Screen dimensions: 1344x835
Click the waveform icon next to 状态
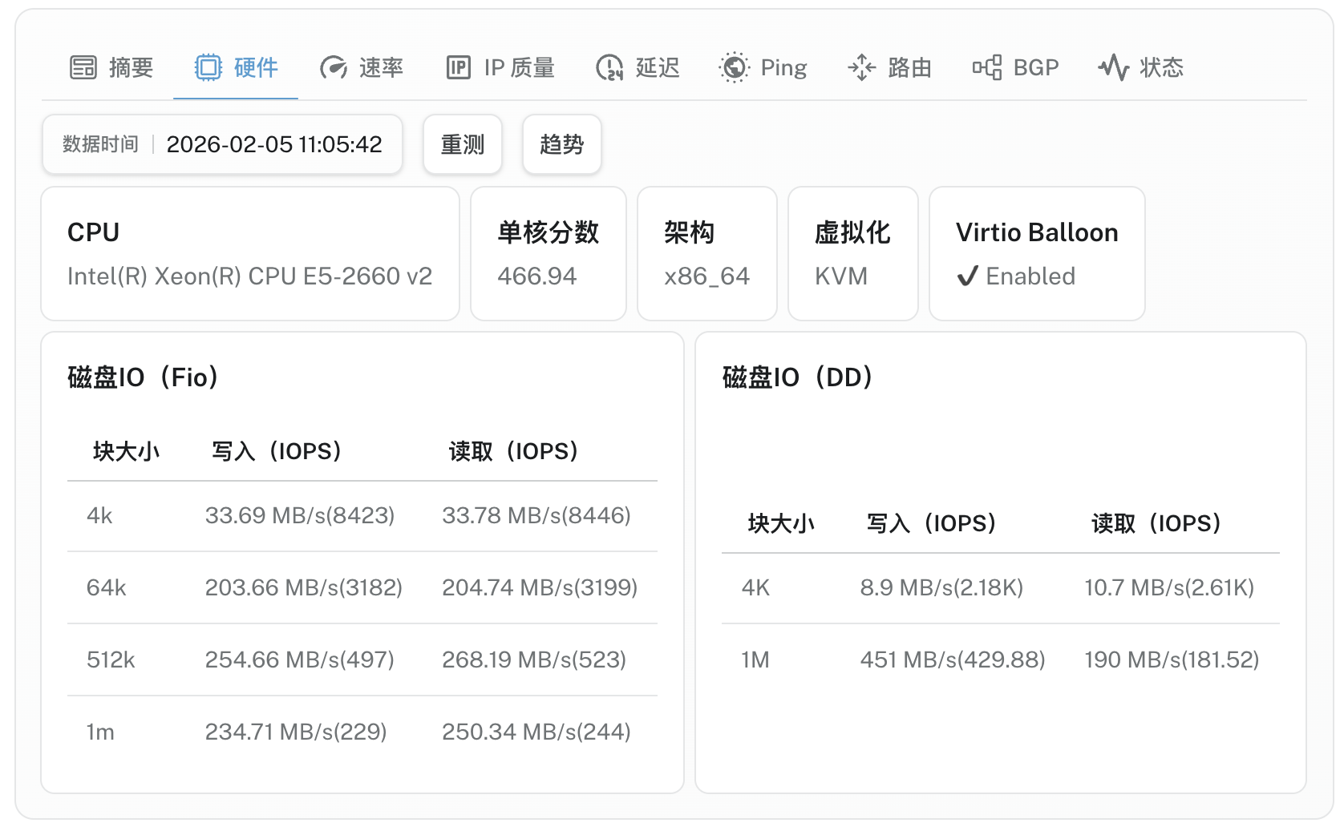tap(1115, 67)
